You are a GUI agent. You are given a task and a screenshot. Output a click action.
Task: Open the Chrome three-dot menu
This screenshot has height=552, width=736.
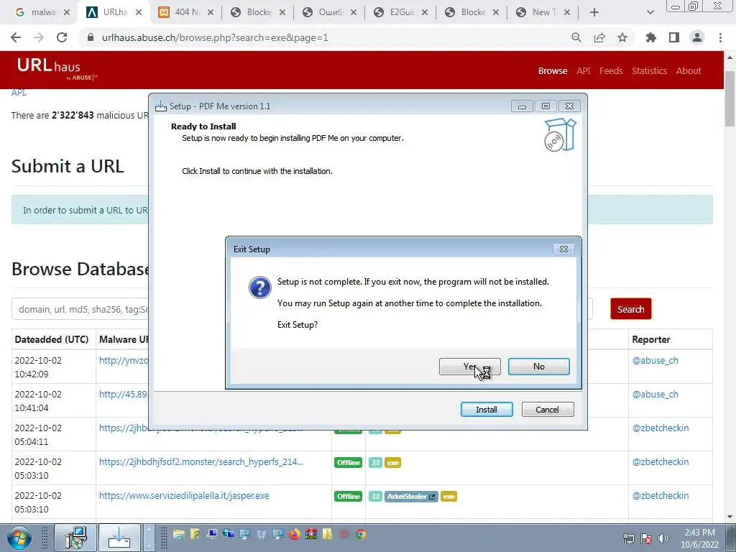tap(720, 37)
